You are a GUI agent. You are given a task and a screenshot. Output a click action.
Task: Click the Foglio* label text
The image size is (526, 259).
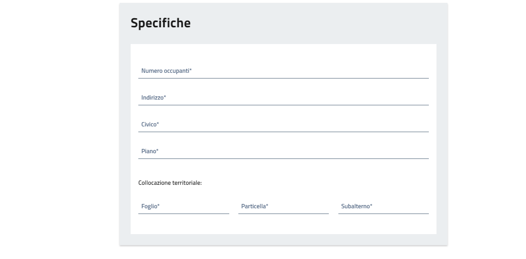[150, 206]
